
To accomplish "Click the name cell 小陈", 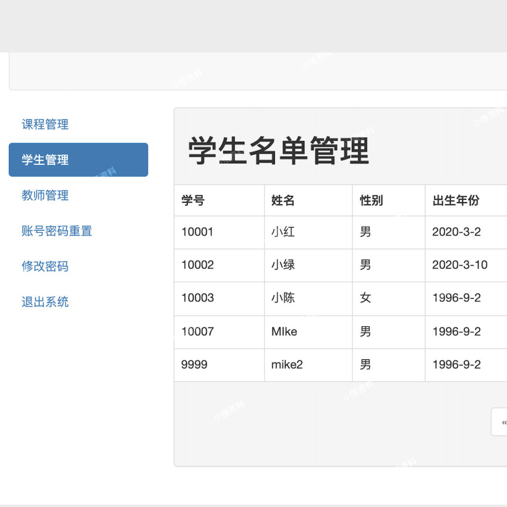I will [x=308, y=298].
